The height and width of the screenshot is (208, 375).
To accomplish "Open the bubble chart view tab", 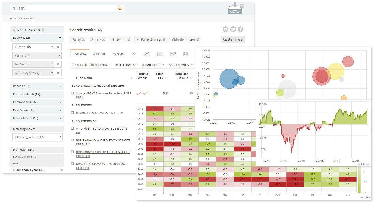I will coord(173,54).
